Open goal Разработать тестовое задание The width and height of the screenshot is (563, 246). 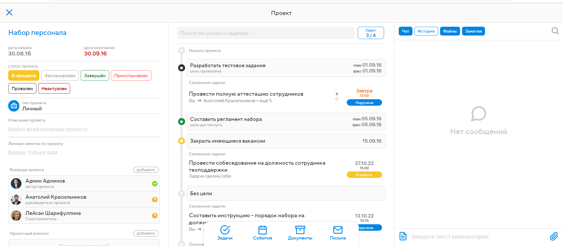pos(286,68)
